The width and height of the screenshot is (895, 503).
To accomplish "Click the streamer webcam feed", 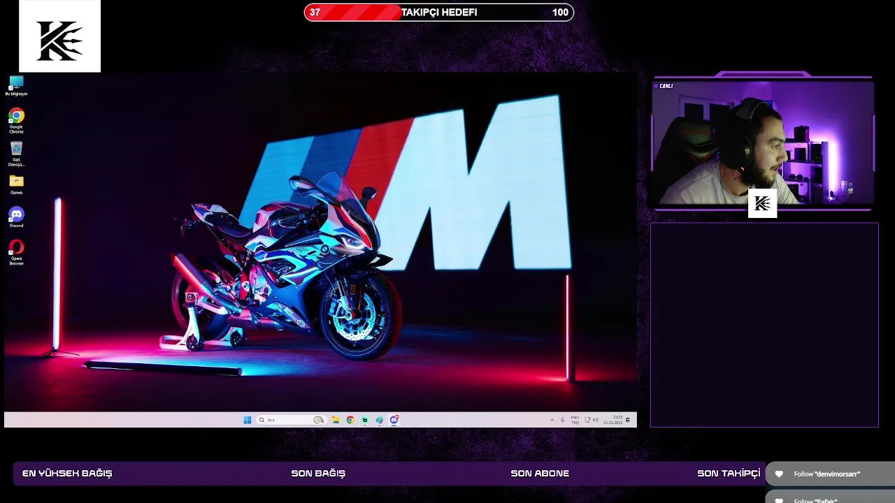I will click(763, 143).
